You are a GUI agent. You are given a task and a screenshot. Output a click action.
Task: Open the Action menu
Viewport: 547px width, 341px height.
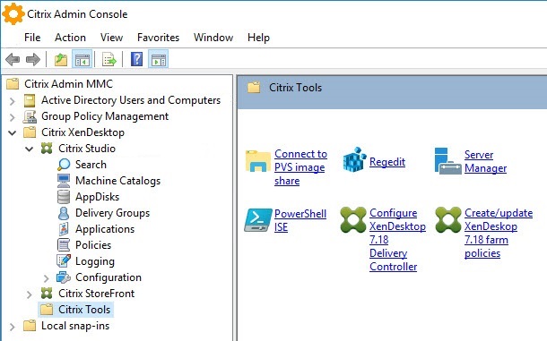(x=70, y=38)
